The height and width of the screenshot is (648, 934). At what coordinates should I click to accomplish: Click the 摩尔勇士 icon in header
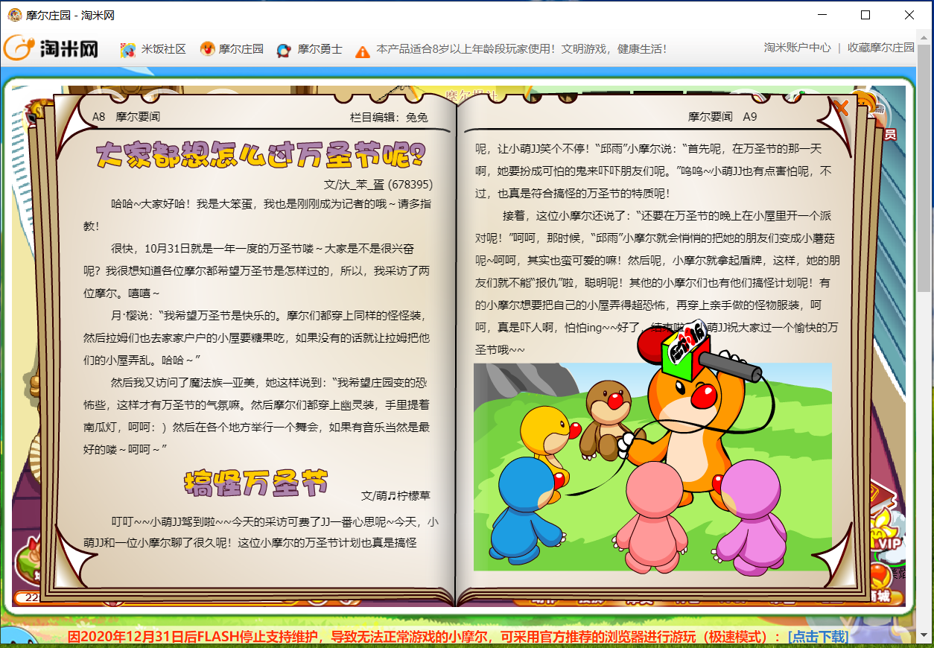pyautogui.click(x=284, y=50)
